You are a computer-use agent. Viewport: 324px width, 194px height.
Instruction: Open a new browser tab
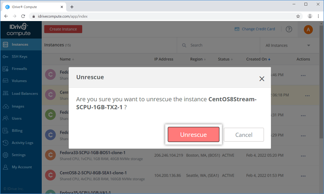tap(72, 7)
